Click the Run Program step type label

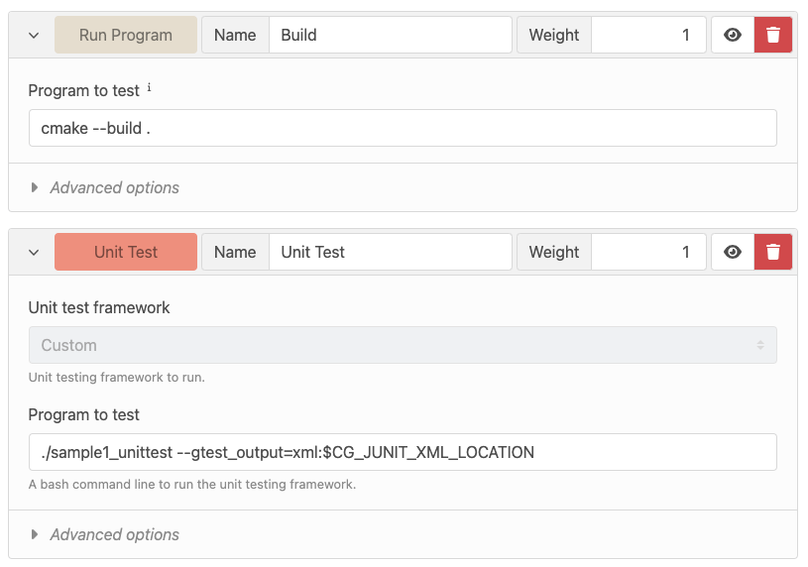(x=126, y=35)
